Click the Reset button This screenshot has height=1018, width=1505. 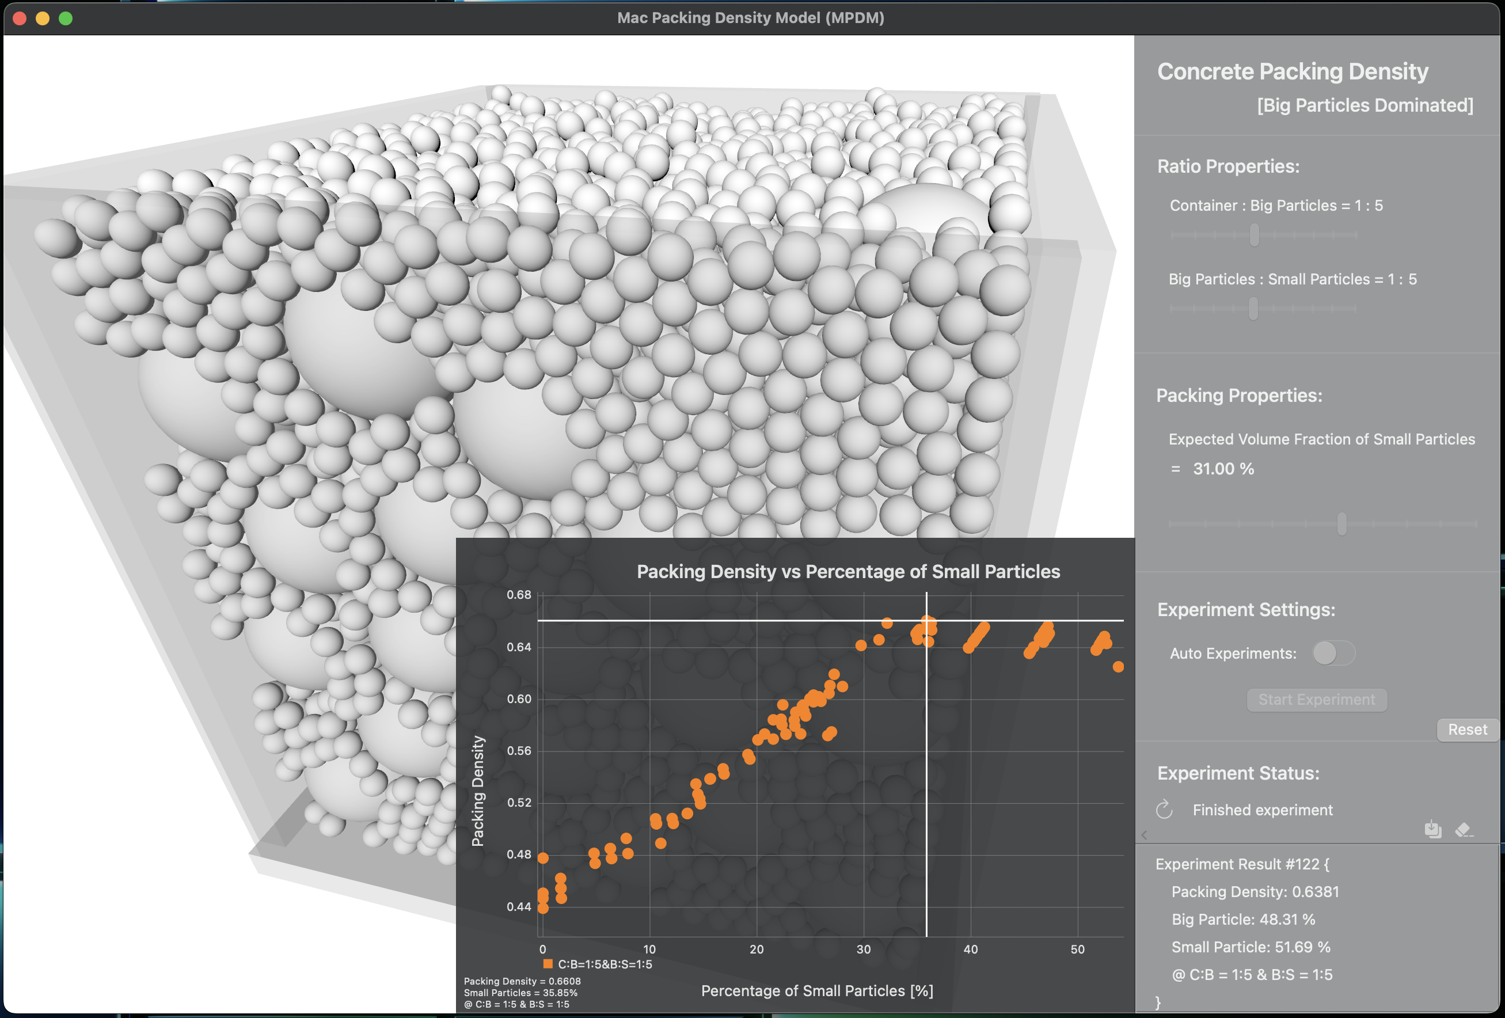point(1467,729)
